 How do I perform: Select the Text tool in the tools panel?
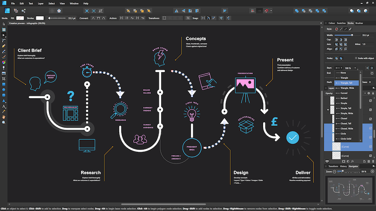click(3, 106)
